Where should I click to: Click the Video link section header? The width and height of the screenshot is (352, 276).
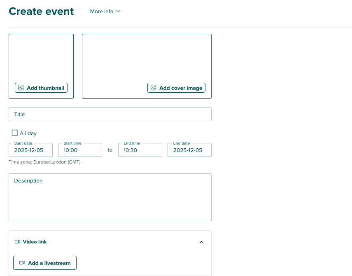point(35,242)
